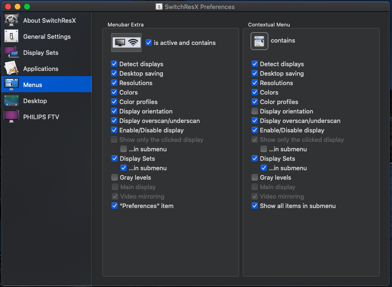Disable Display orientation in Menubar Extra
This screenshot has width=392, height=287.
pyautogui.click(x=114, y=111)
